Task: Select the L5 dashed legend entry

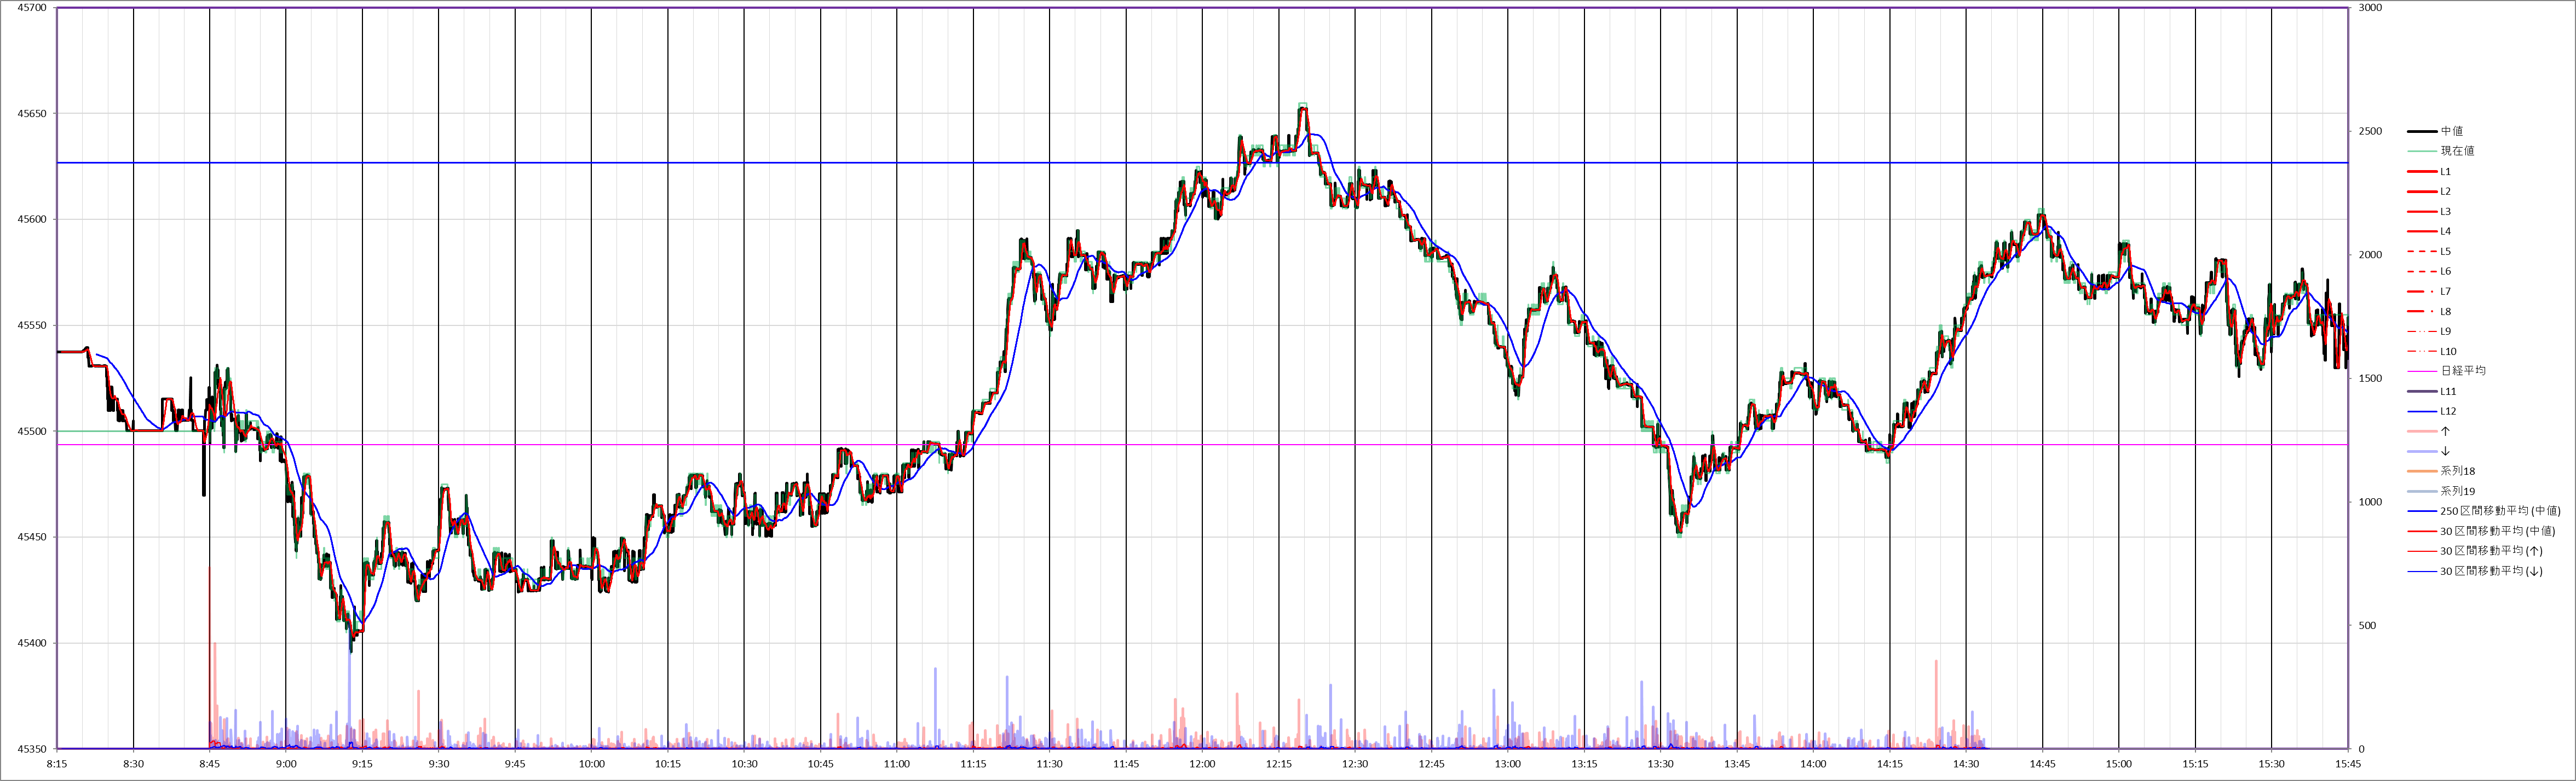Action: 2445,252
